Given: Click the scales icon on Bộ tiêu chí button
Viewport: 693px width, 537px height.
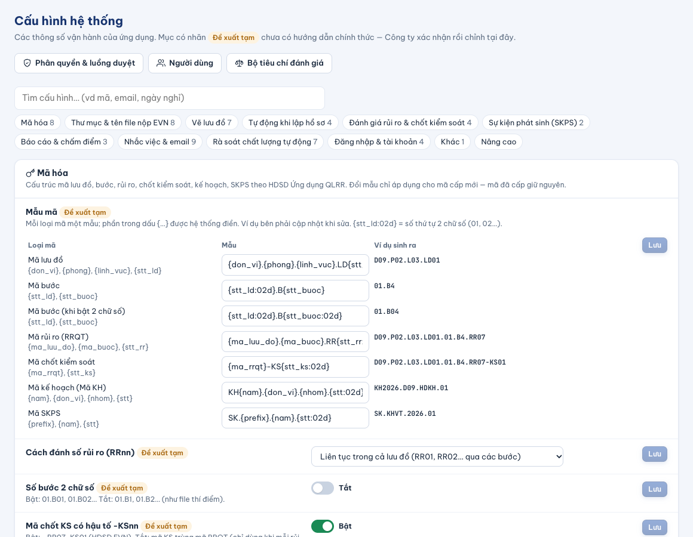Looking at the screenshot, I should click(239, 63).
